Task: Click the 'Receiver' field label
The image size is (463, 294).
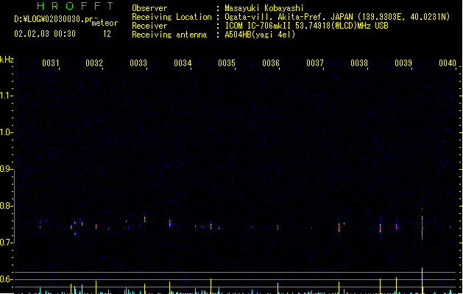Action: pyautogui.click(x=149, y=26)
